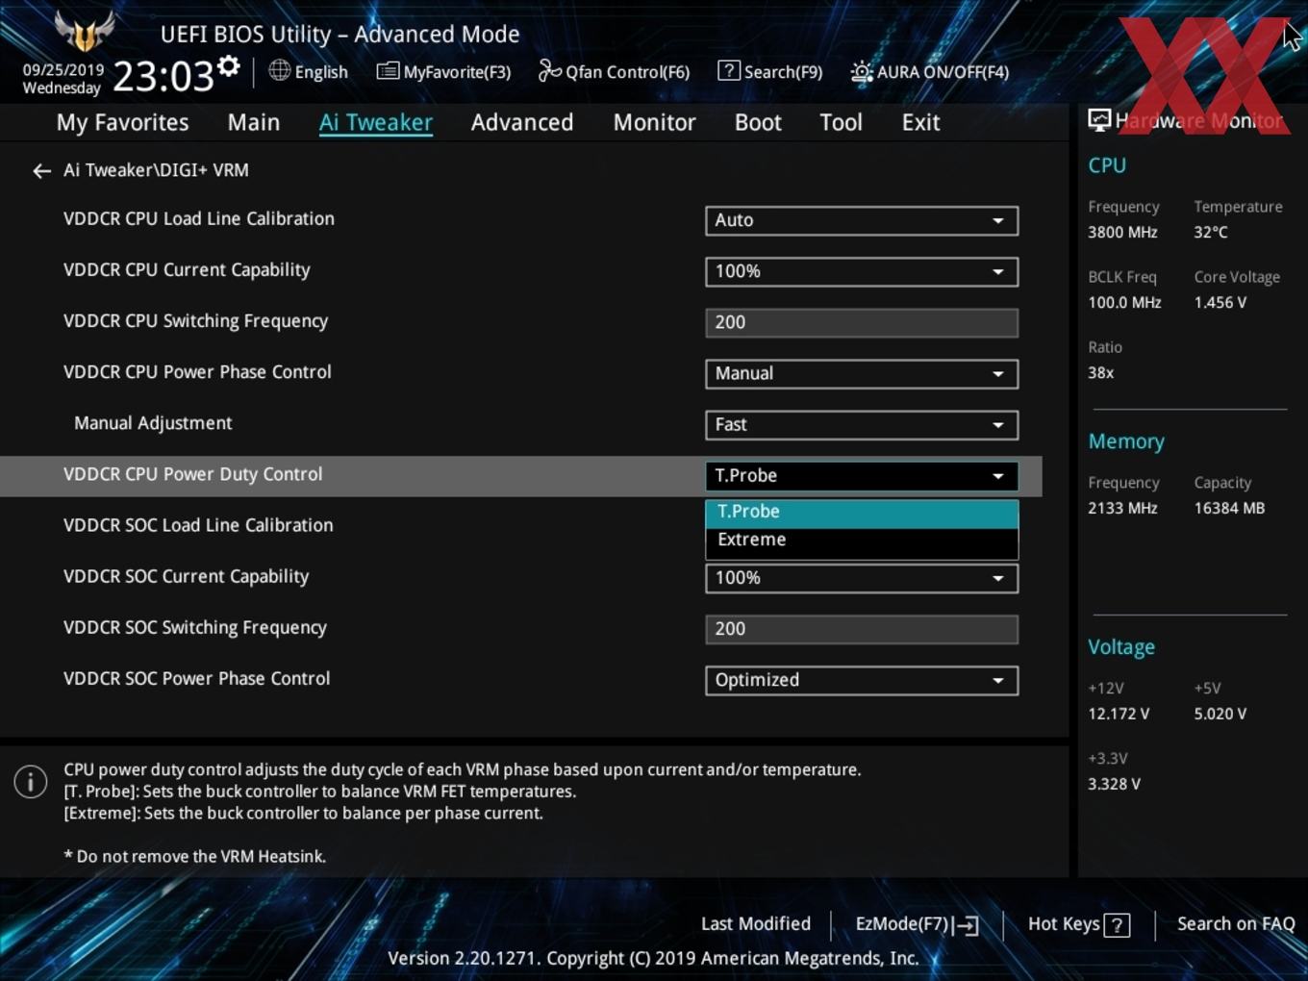1308x981 pixels.
Task: Choose Extreme option in dropdown list
Action: click(x=862, y=541)
